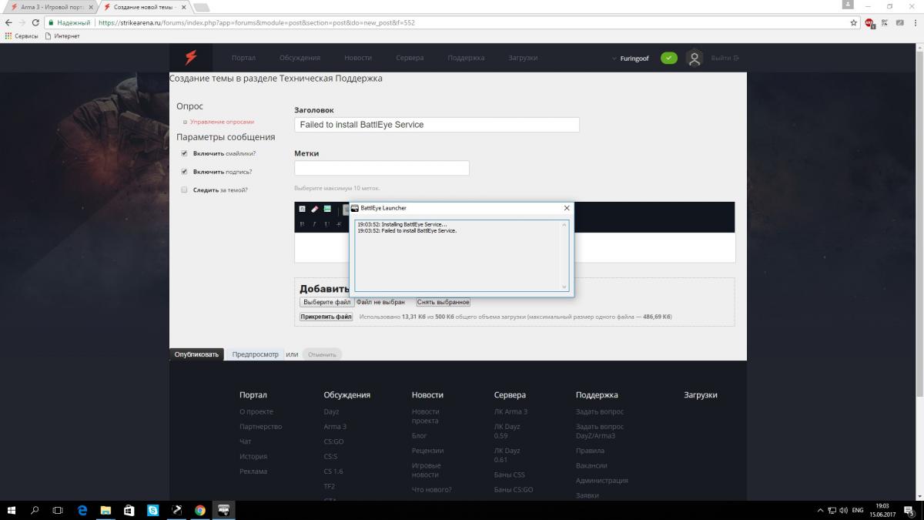The image size is (924, 520).
Task: Open Поддержка in top navigation
Action: tap(466, 58)
